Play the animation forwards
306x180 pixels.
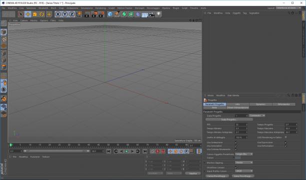126,151
